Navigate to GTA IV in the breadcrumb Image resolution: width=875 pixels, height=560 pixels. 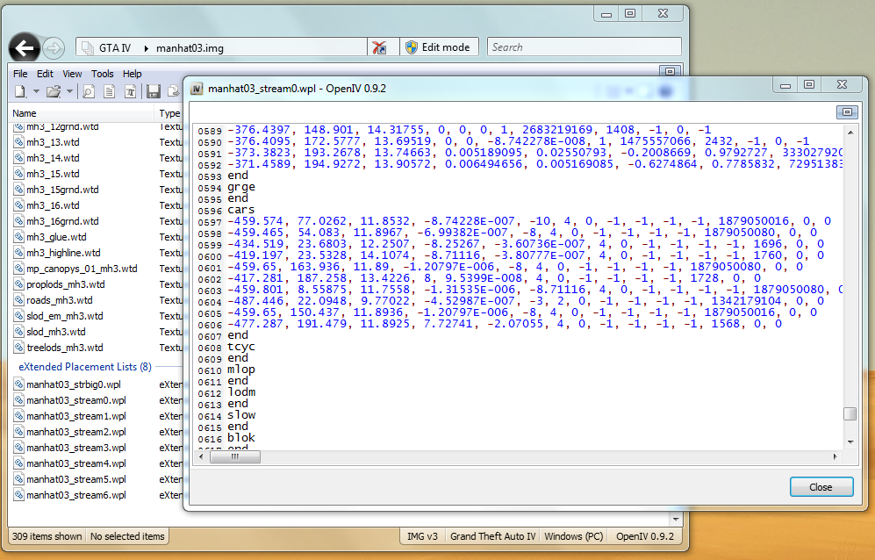115,47
